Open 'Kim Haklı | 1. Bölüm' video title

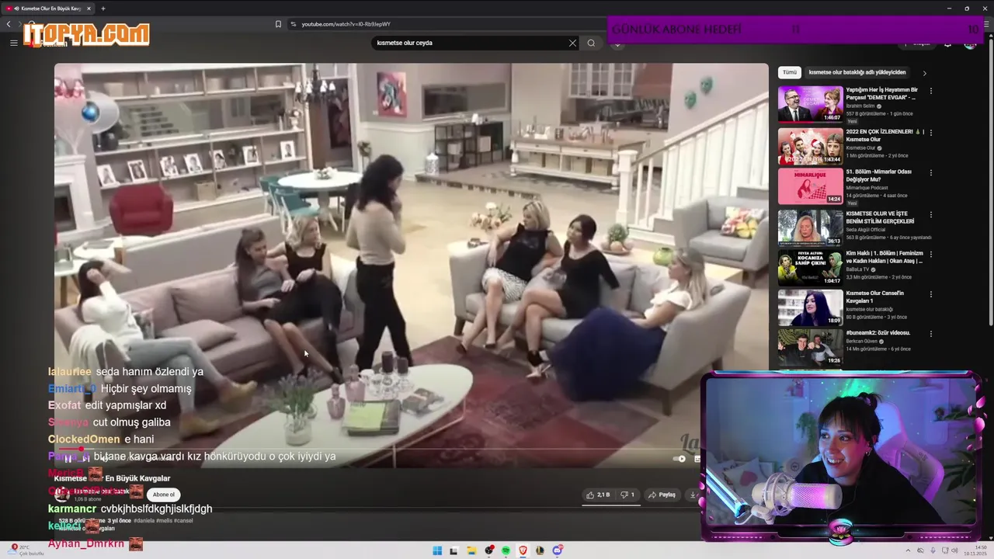[885, 257]
